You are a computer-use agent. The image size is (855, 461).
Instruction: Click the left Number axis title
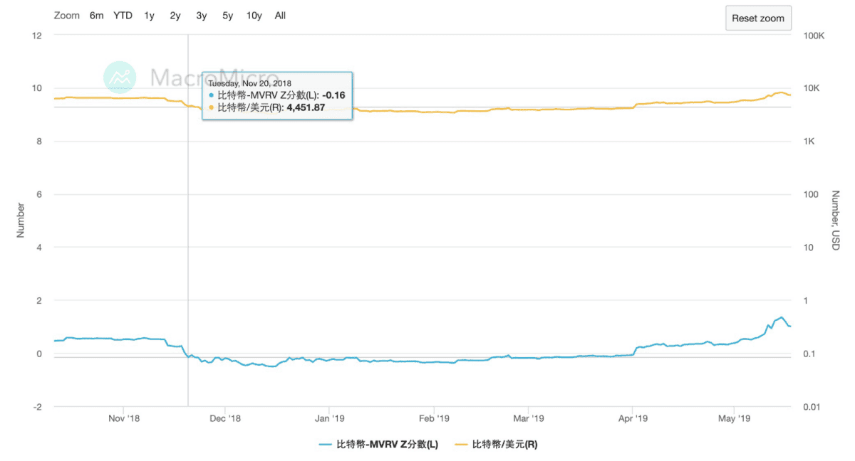pos(19,221)
